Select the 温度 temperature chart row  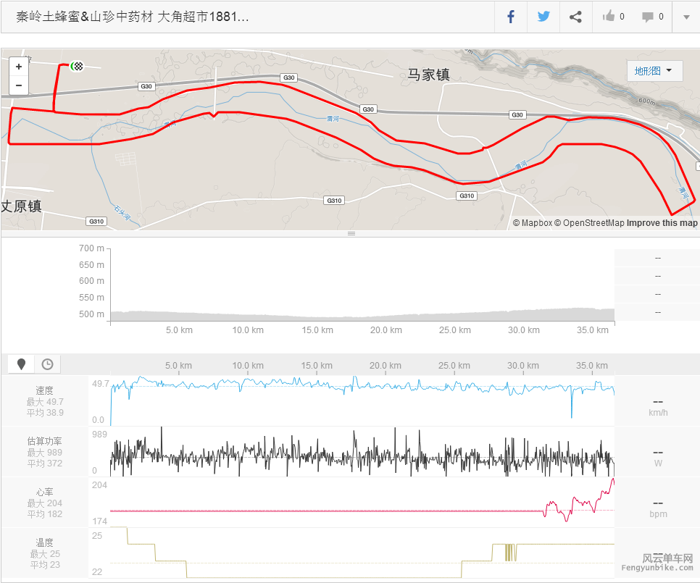click(x=45, y=553)
